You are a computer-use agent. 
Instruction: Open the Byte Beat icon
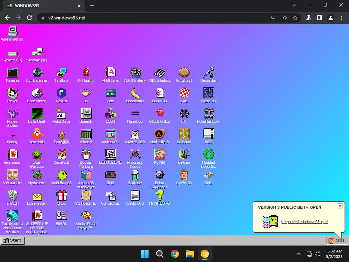37,116
